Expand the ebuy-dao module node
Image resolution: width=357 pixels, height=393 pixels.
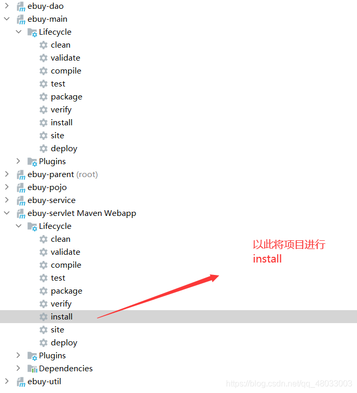point(7,6)
